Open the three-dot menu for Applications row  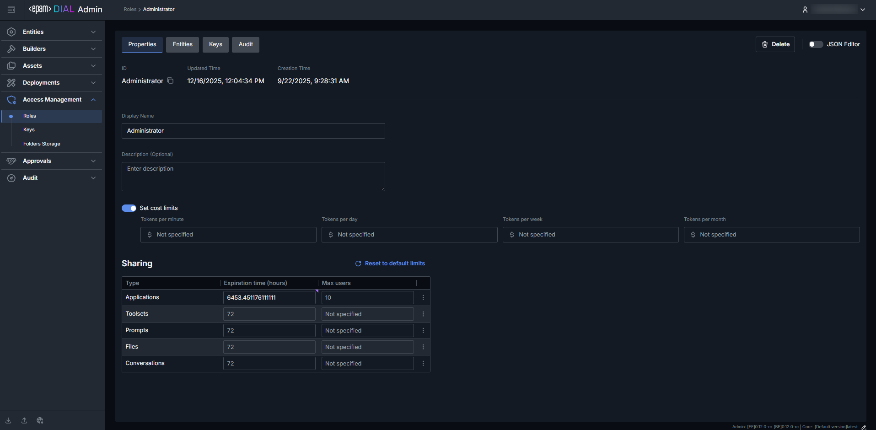(423, 298)
